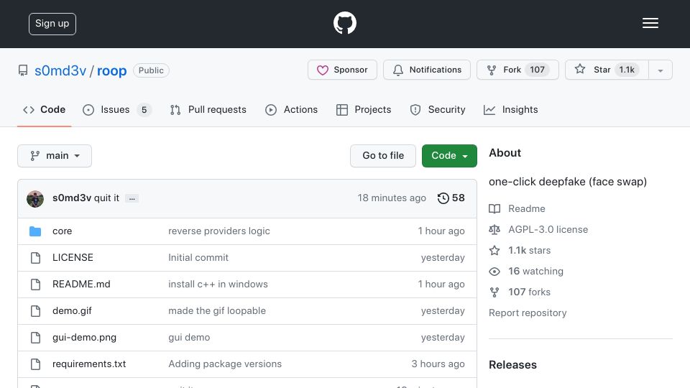Click the requirements.txt file icon
Screen dimensions: 690x388
pyautogui.click(x=36, y=364)
